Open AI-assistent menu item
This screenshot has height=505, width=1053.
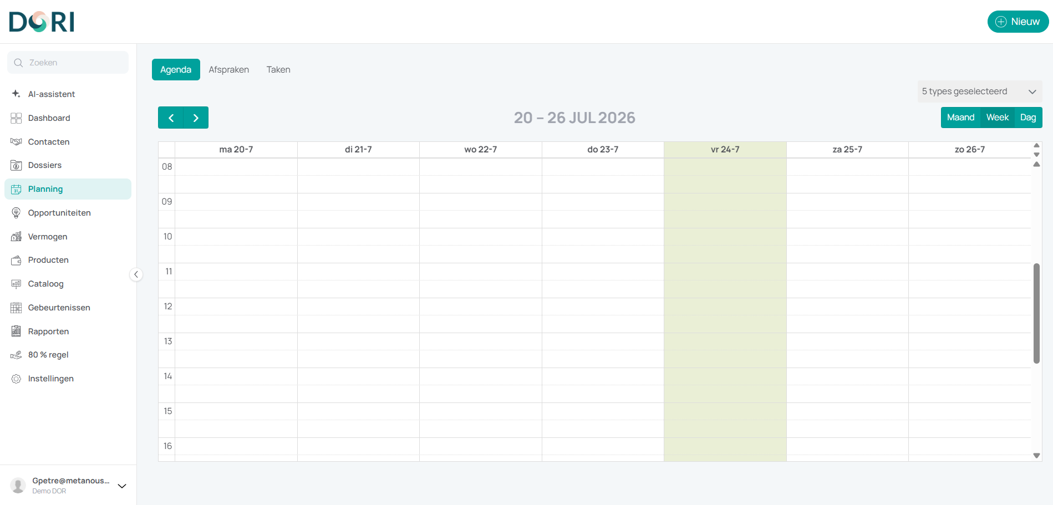[x=68, y=94]
